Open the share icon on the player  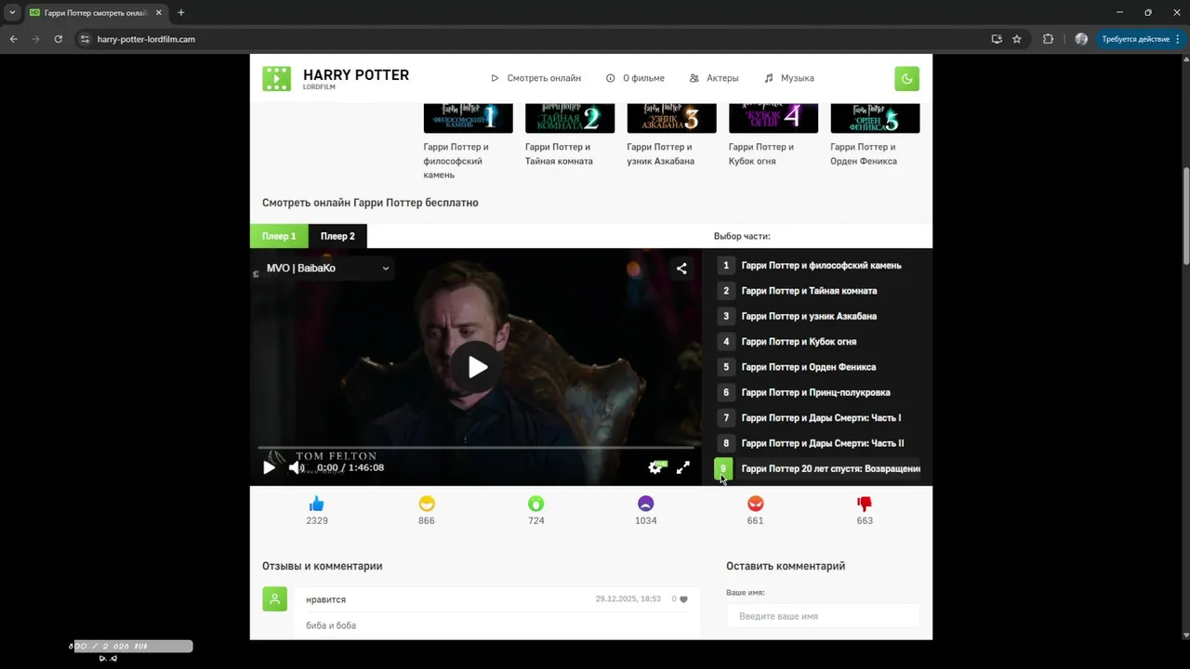click(x=681, y=269)
